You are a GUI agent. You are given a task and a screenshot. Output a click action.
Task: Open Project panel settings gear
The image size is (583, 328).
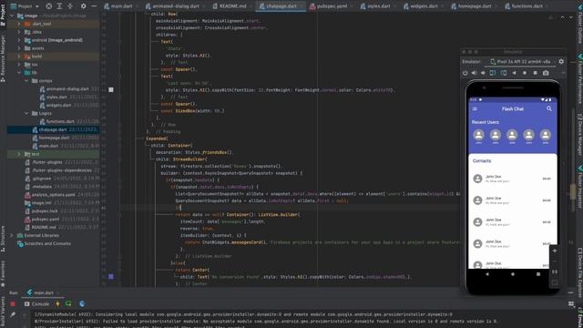pos(83,6)
